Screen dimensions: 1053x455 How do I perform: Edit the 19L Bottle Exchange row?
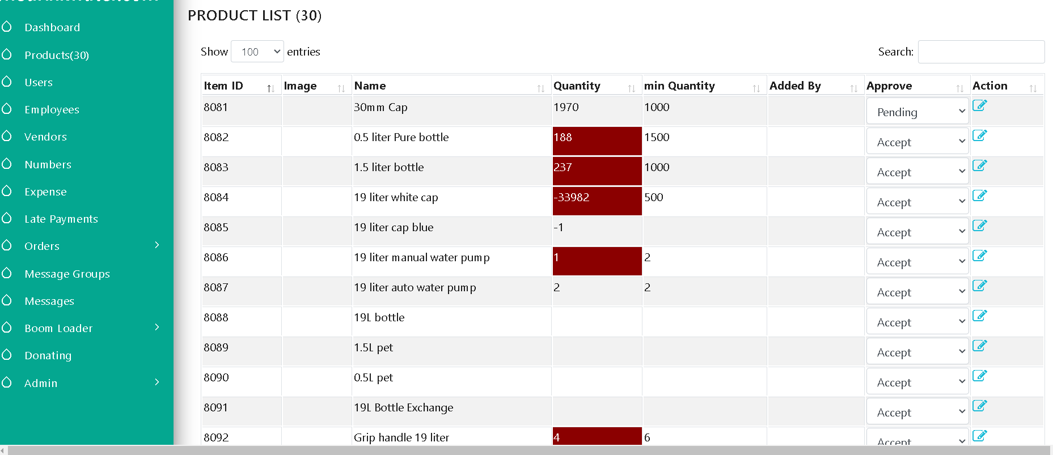click(979, 406)
